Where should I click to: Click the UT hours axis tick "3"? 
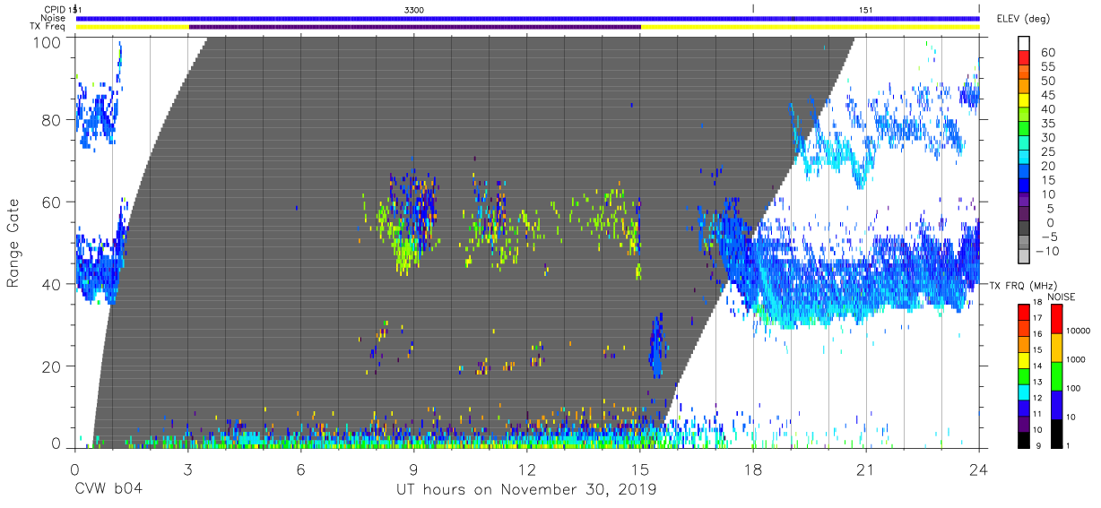point(187,468)
